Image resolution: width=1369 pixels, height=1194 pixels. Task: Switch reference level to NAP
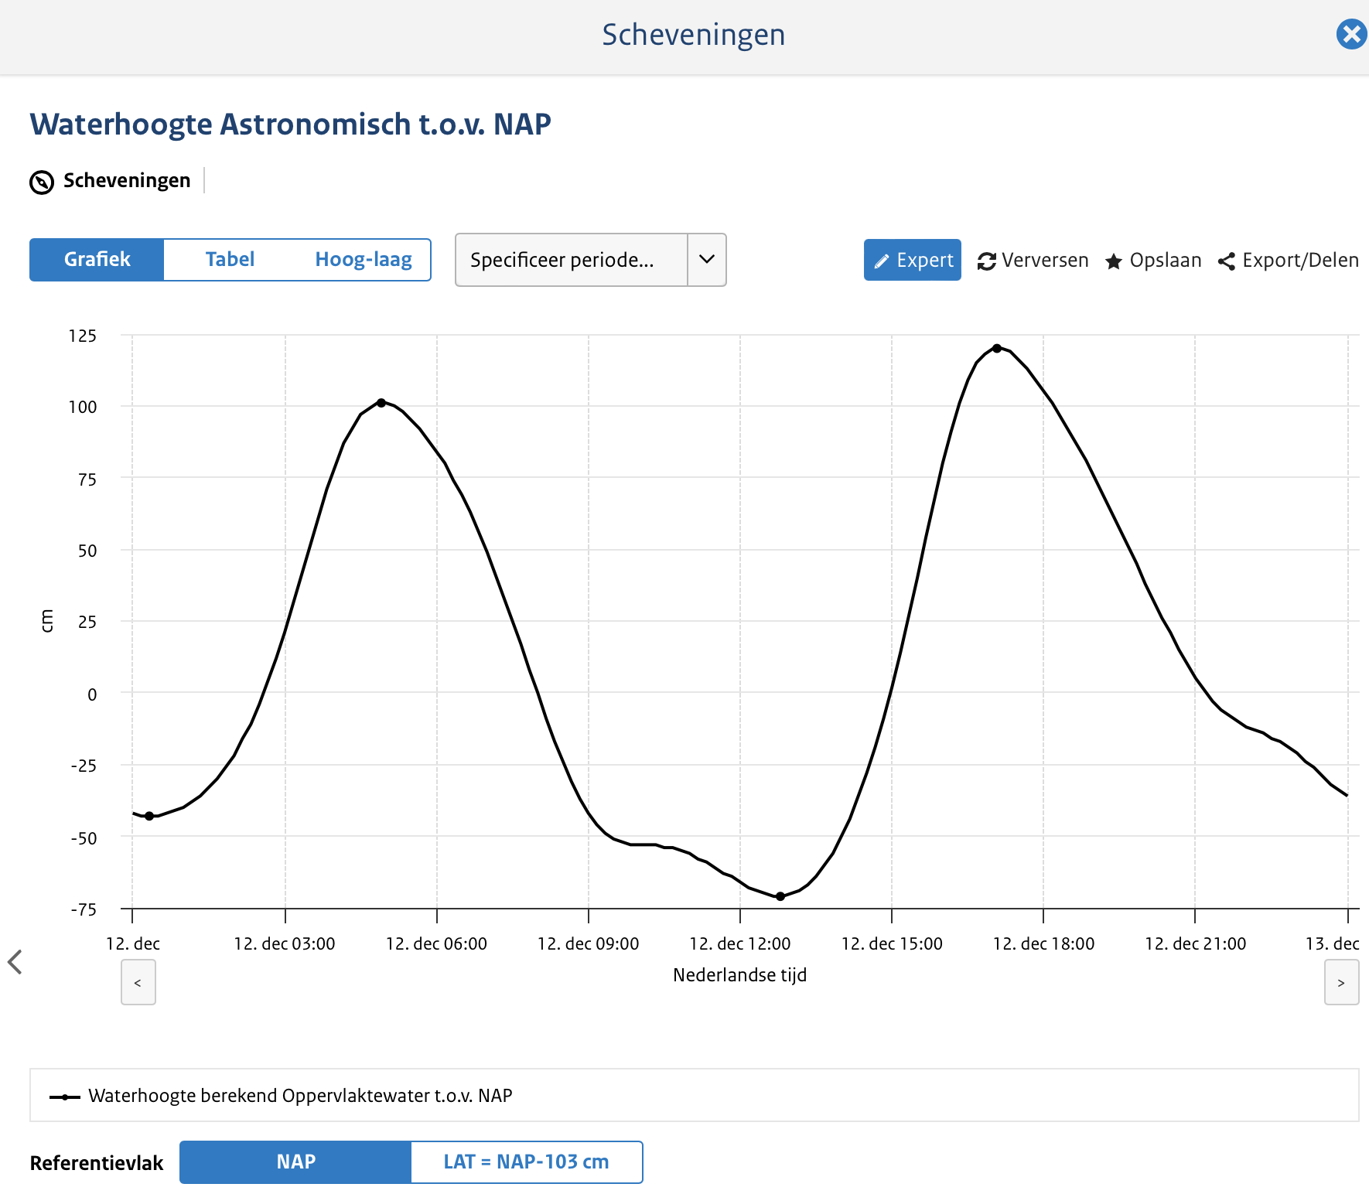coord(295,1162)
